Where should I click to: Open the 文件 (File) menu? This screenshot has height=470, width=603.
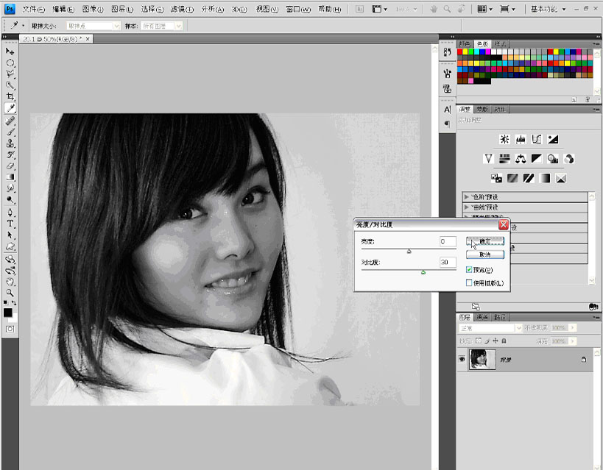point(33,10)
